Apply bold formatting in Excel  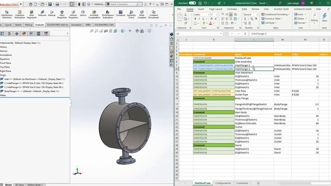point(195,19)
